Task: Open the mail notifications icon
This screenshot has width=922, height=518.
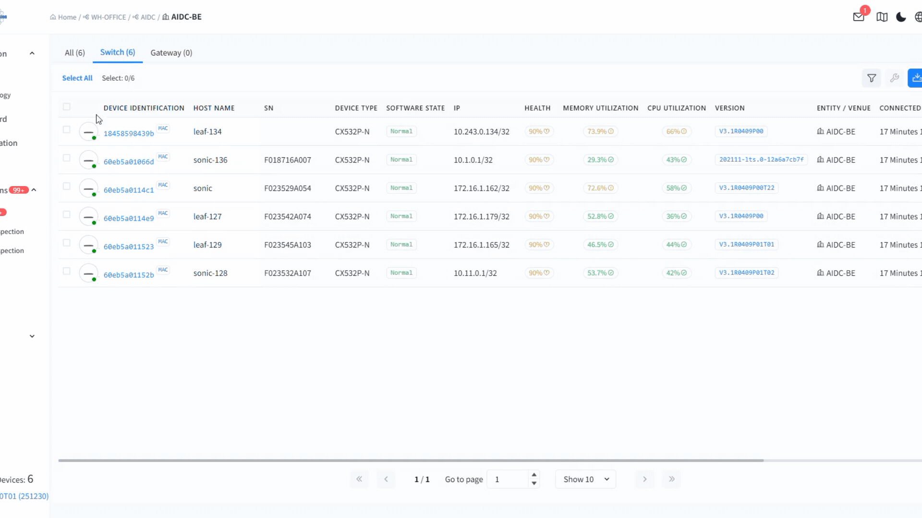Action: click(x=859, y=17)
